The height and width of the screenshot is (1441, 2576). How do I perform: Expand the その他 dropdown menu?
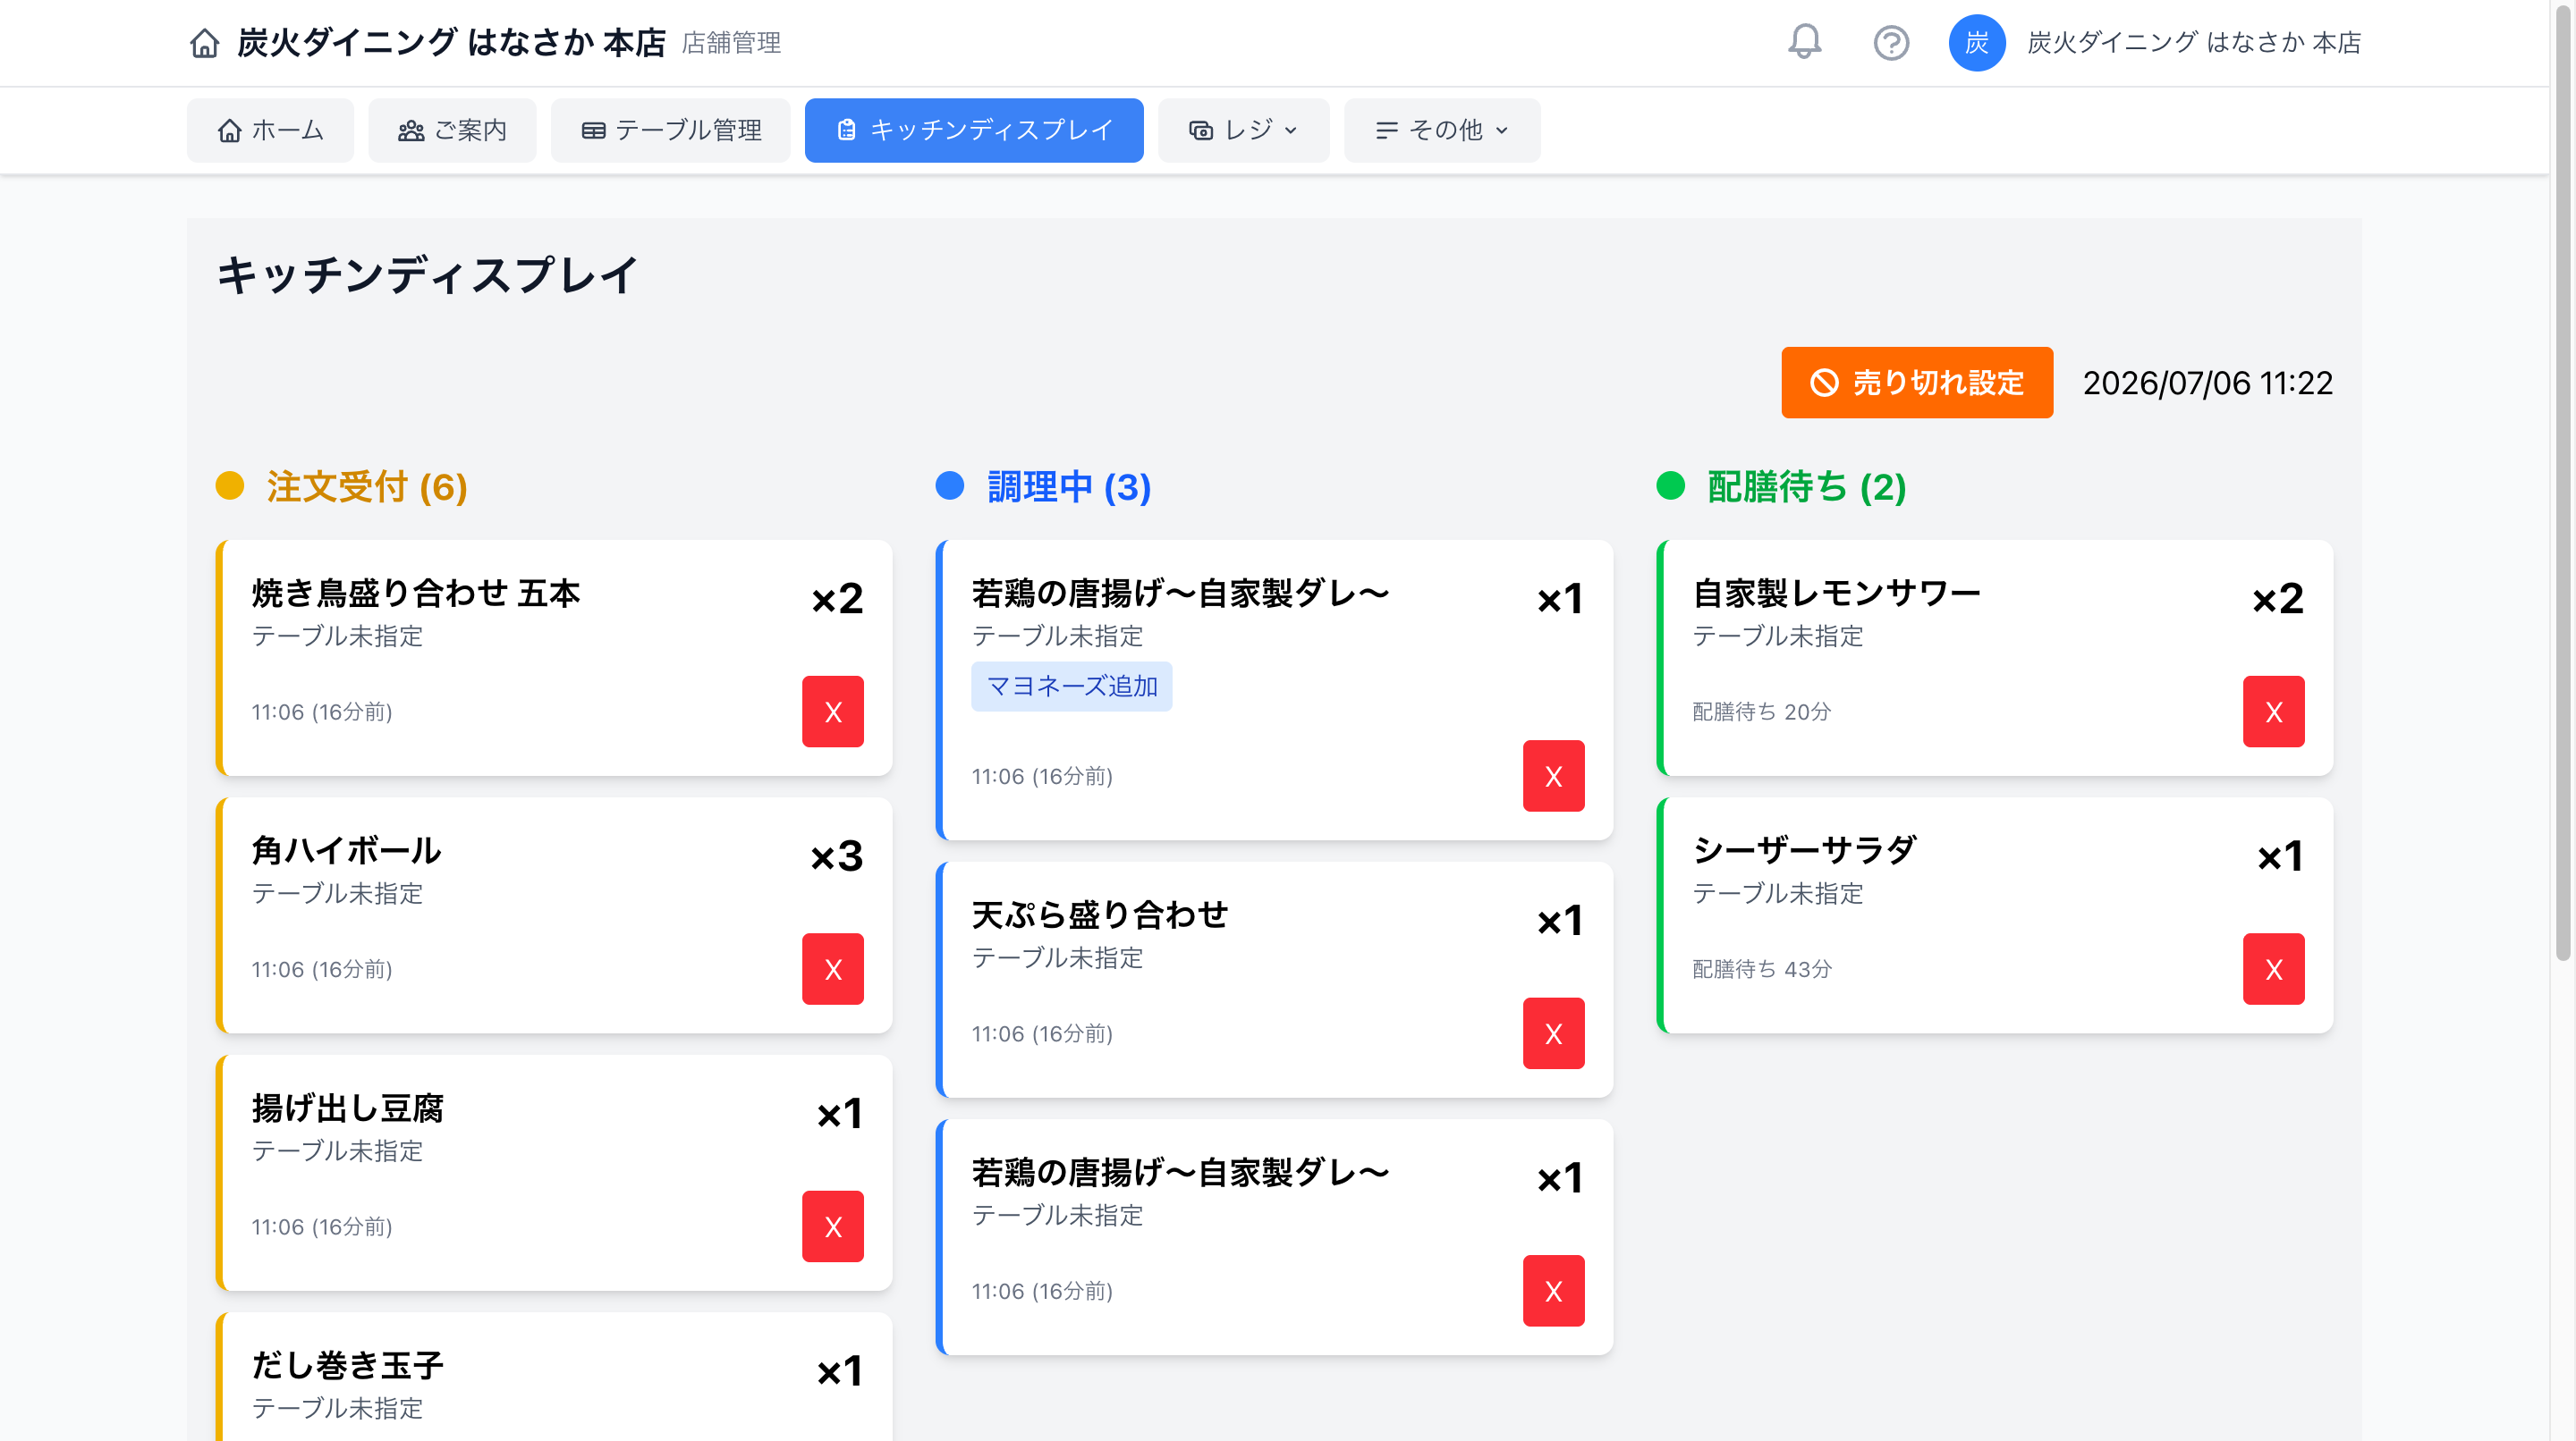point(1442,130)
